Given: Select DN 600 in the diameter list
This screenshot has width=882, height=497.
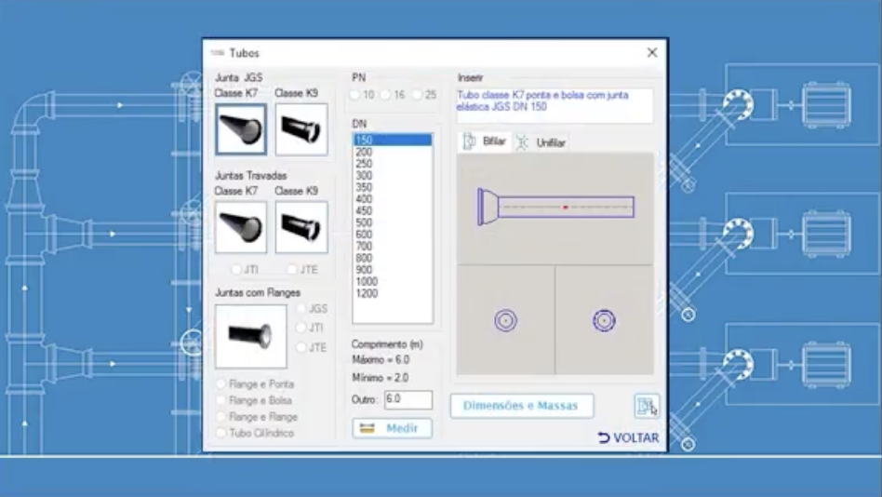Looking at the screenshot, I should click(x=364, y=235).
